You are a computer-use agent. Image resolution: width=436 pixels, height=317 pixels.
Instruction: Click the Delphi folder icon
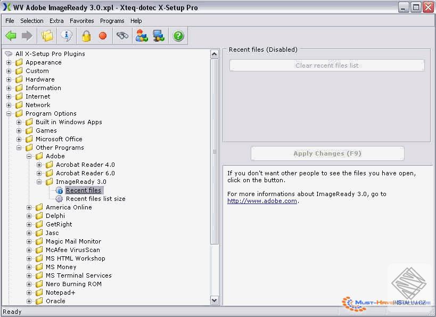(x=39, y=216)
